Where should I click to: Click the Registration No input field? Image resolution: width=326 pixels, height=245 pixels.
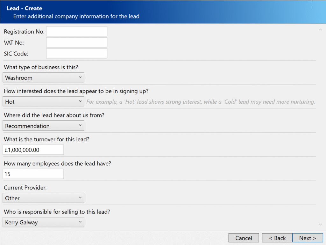click(76, 31)
